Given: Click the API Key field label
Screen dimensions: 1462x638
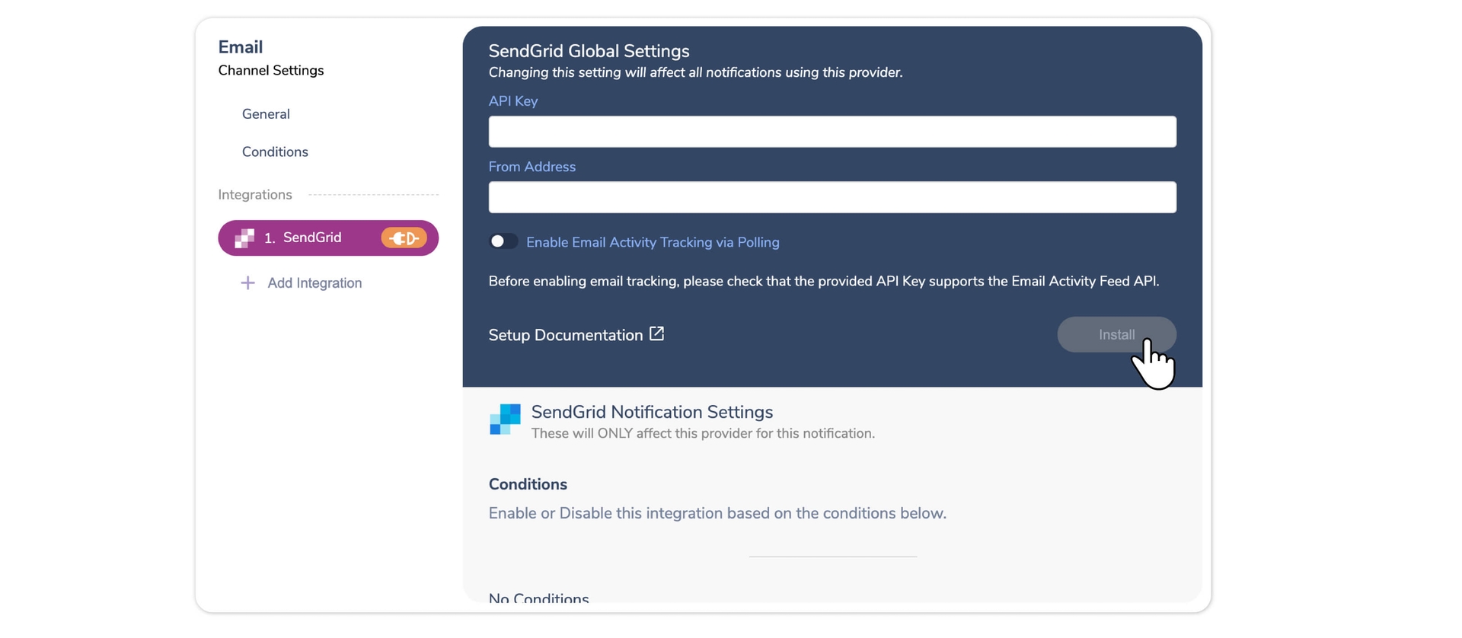Looking at the screenshot, I should pos(512,101).
